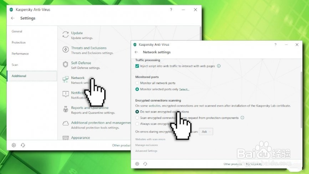Click info icon beside protection components option

point(242,118)
